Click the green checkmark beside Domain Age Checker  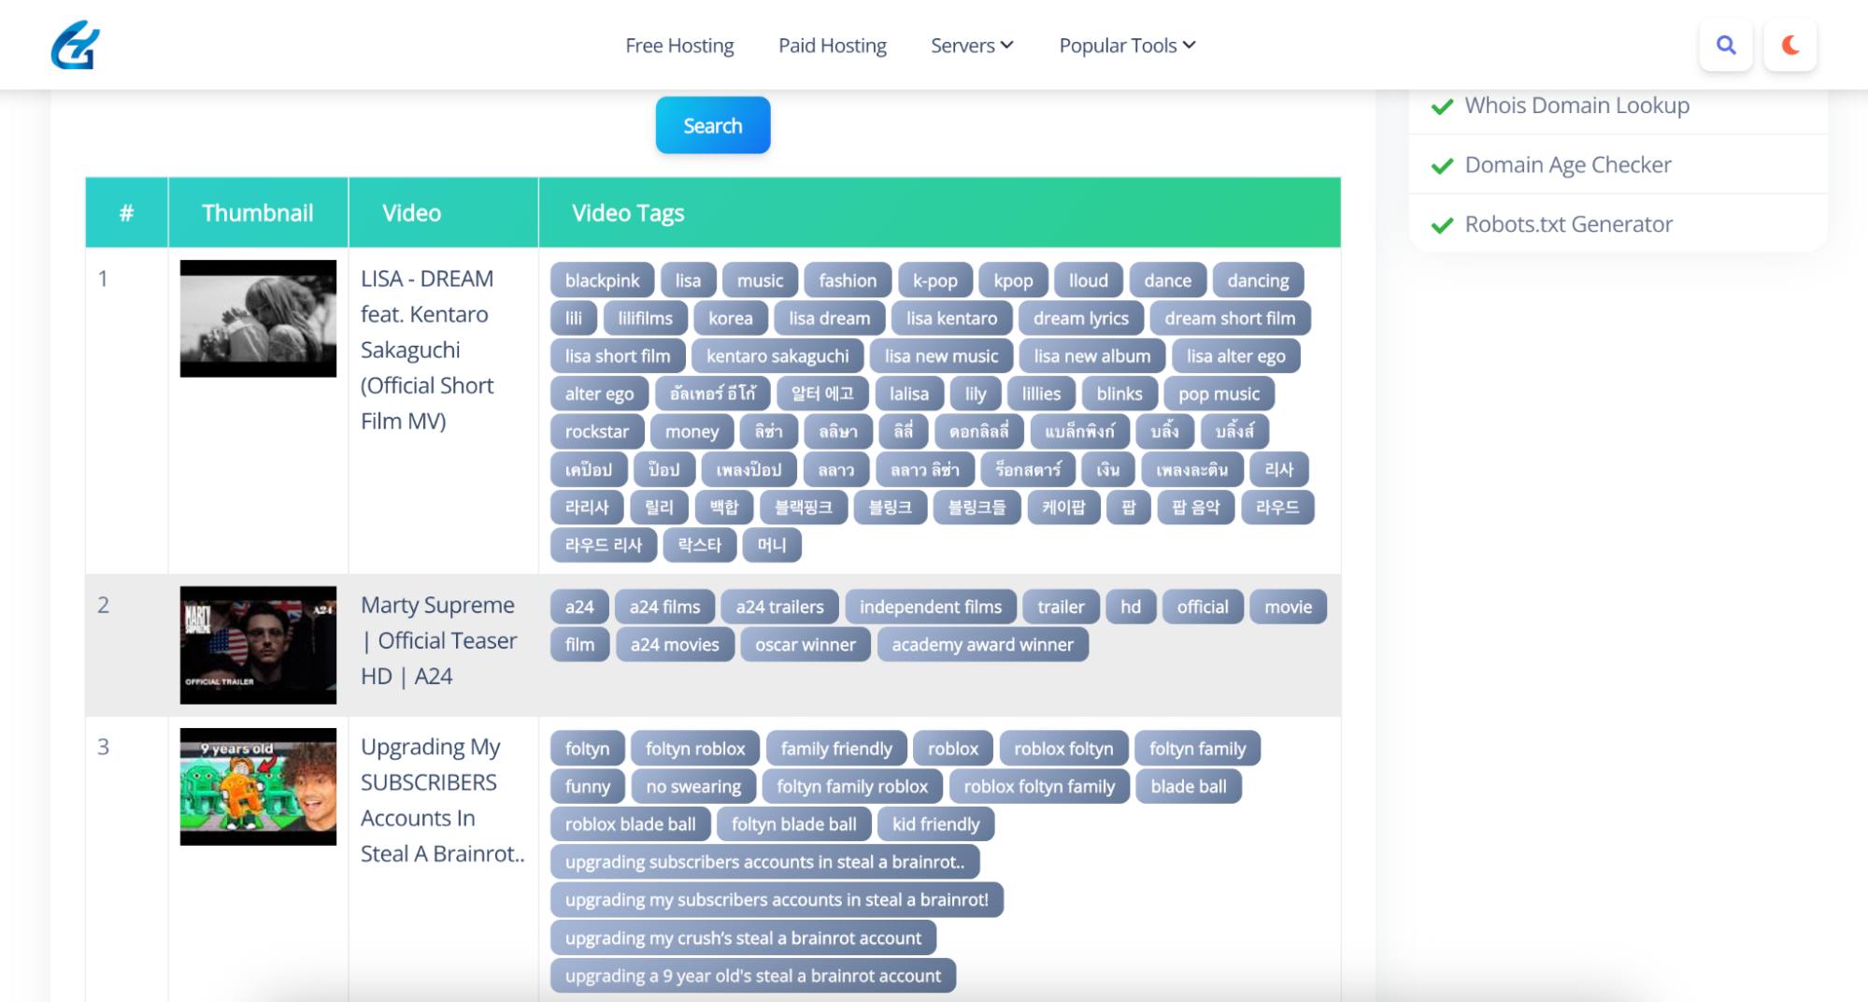(1442, 165)
